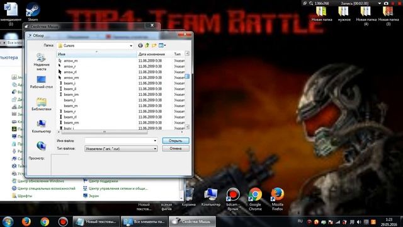Select the beam_m cursor file
Viewport: 403px width, 227px height.
[71, 106]
